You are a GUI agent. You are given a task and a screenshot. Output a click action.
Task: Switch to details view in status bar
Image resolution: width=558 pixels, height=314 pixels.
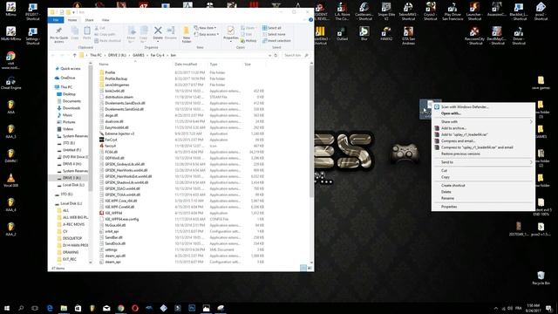point(303,268)
